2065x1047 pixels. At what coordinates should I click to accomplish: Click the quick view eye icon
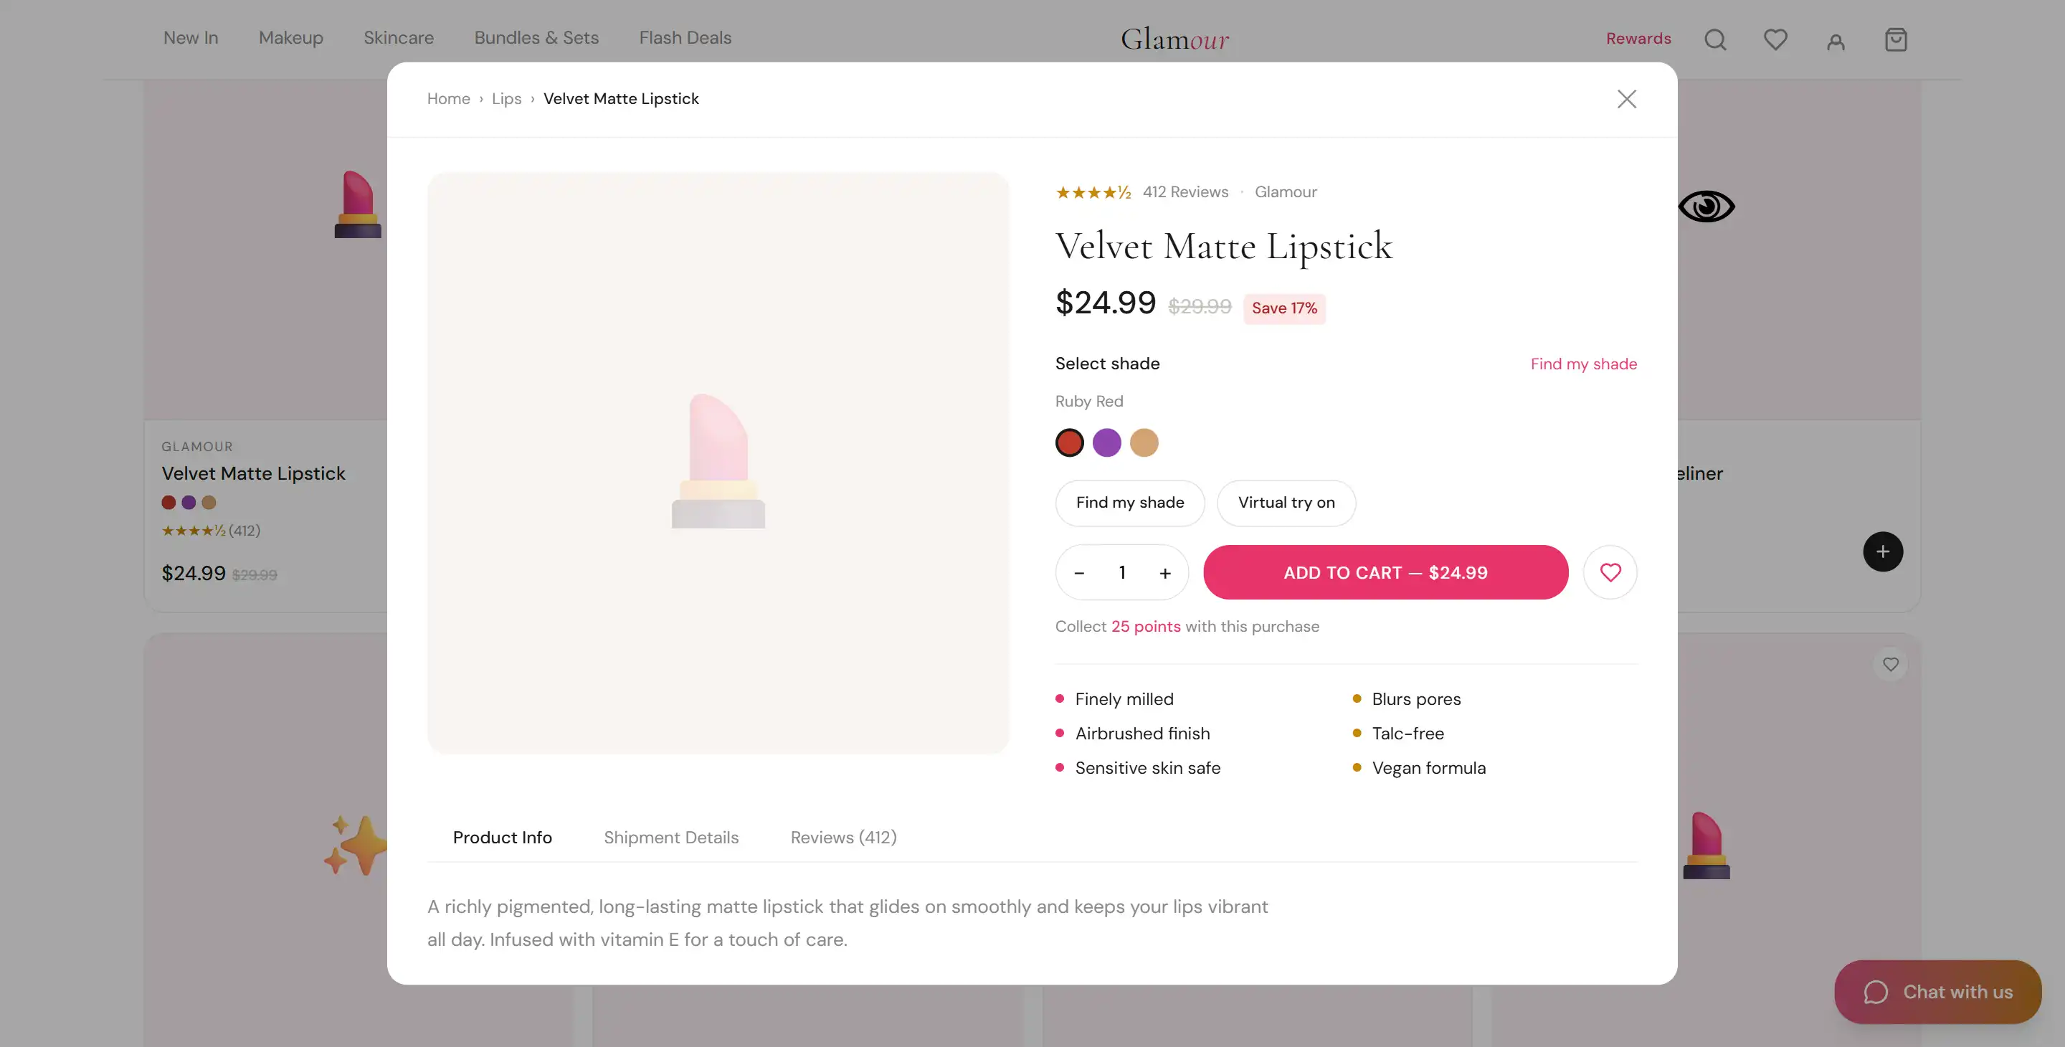click(1706, 207)
